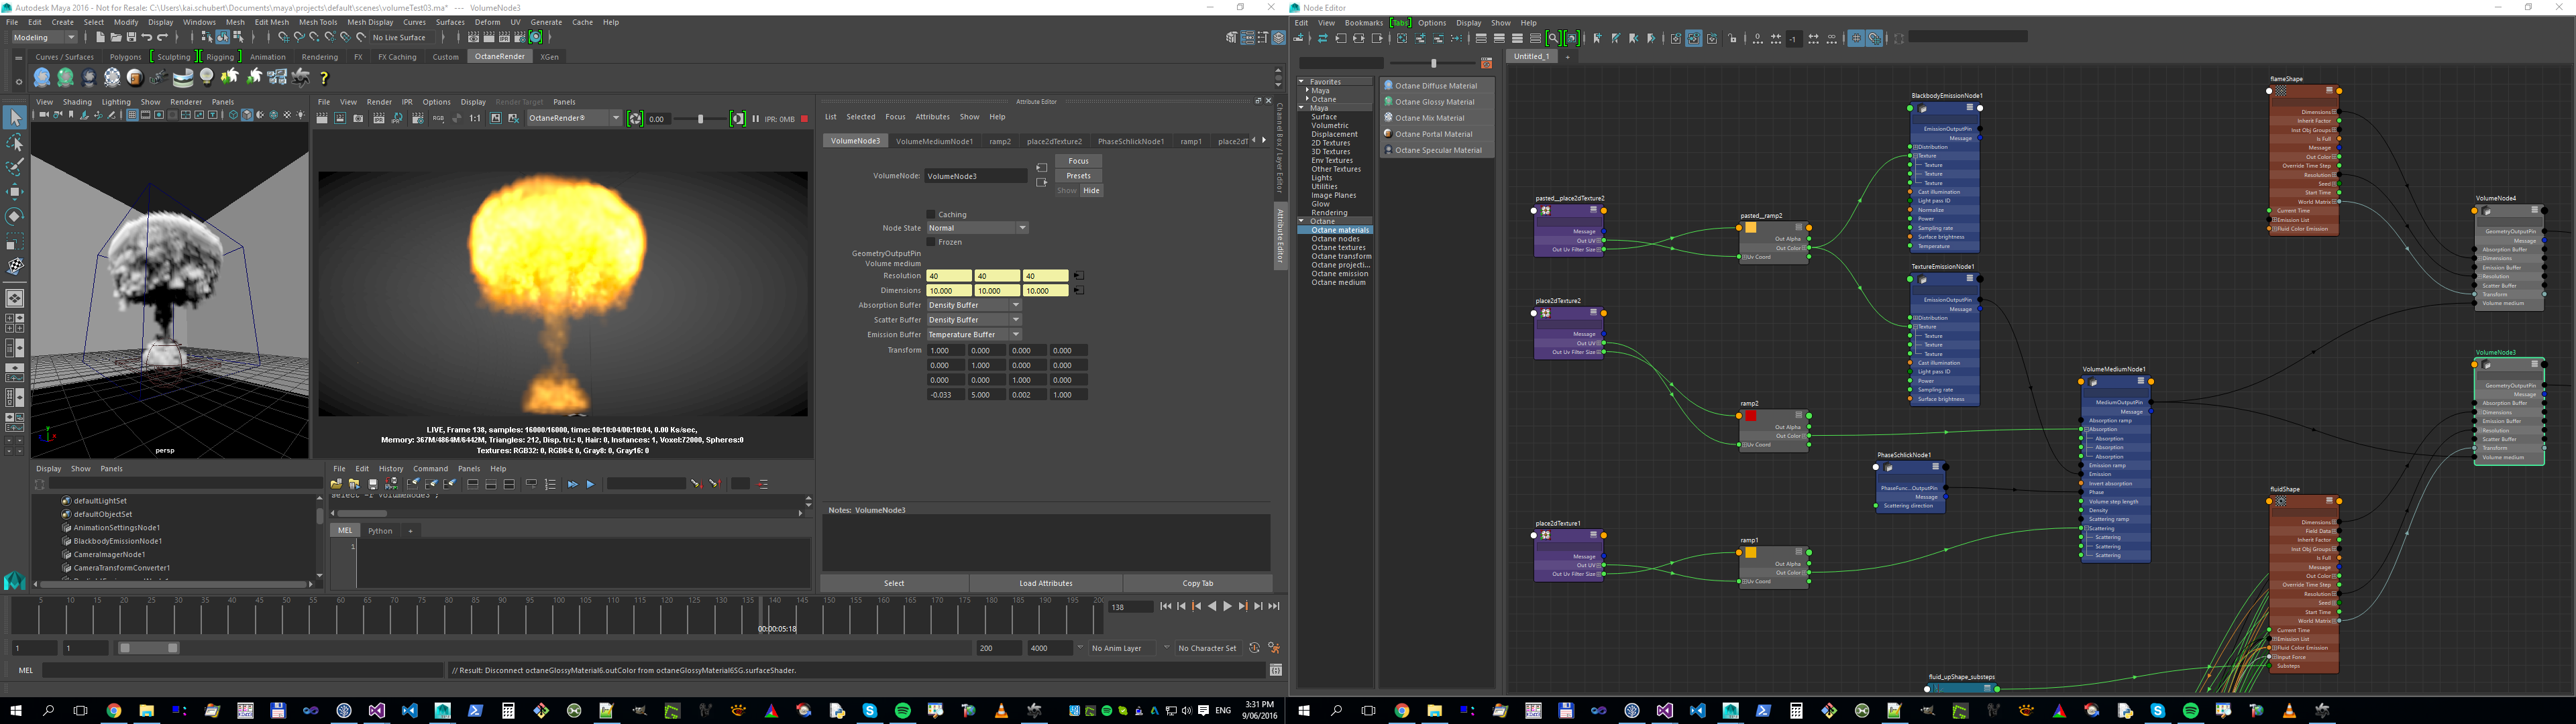Click the light bulb icon on the Octane shelf
Viewport: 2576px width, 724px height.
207,77
